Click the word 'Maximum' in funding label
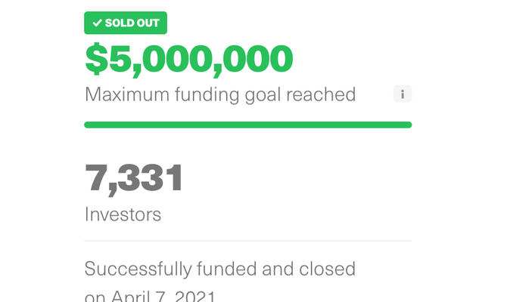This screenshot has height=302, width=507. click(127, 94)
